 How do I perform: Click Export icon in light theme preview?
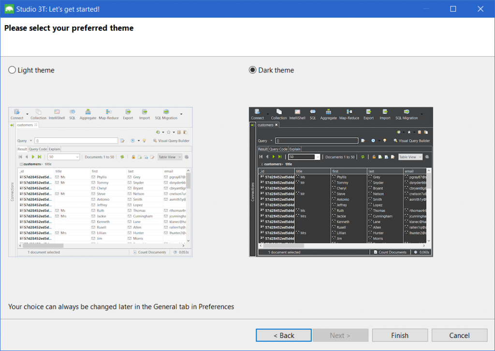click(128, 112)
